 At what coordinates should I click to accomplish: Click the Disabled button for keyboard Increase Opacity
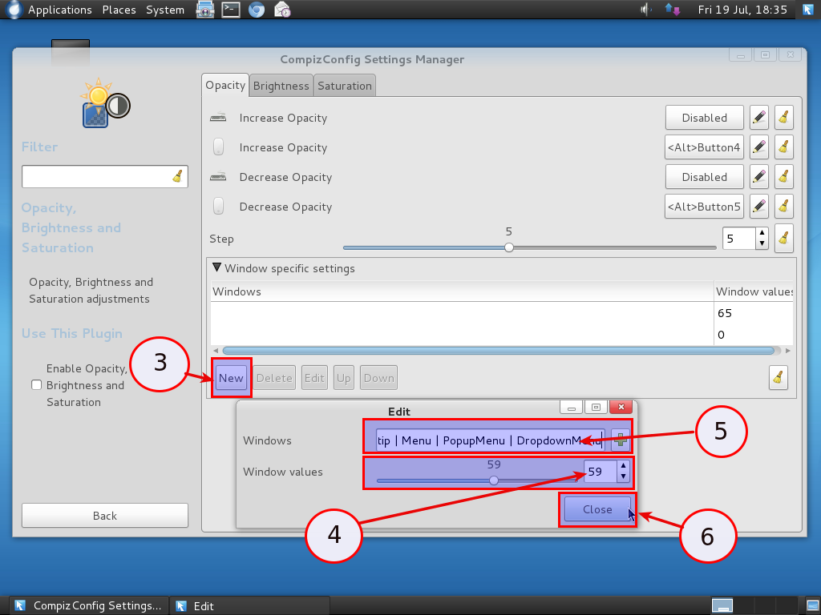point(704,118)
